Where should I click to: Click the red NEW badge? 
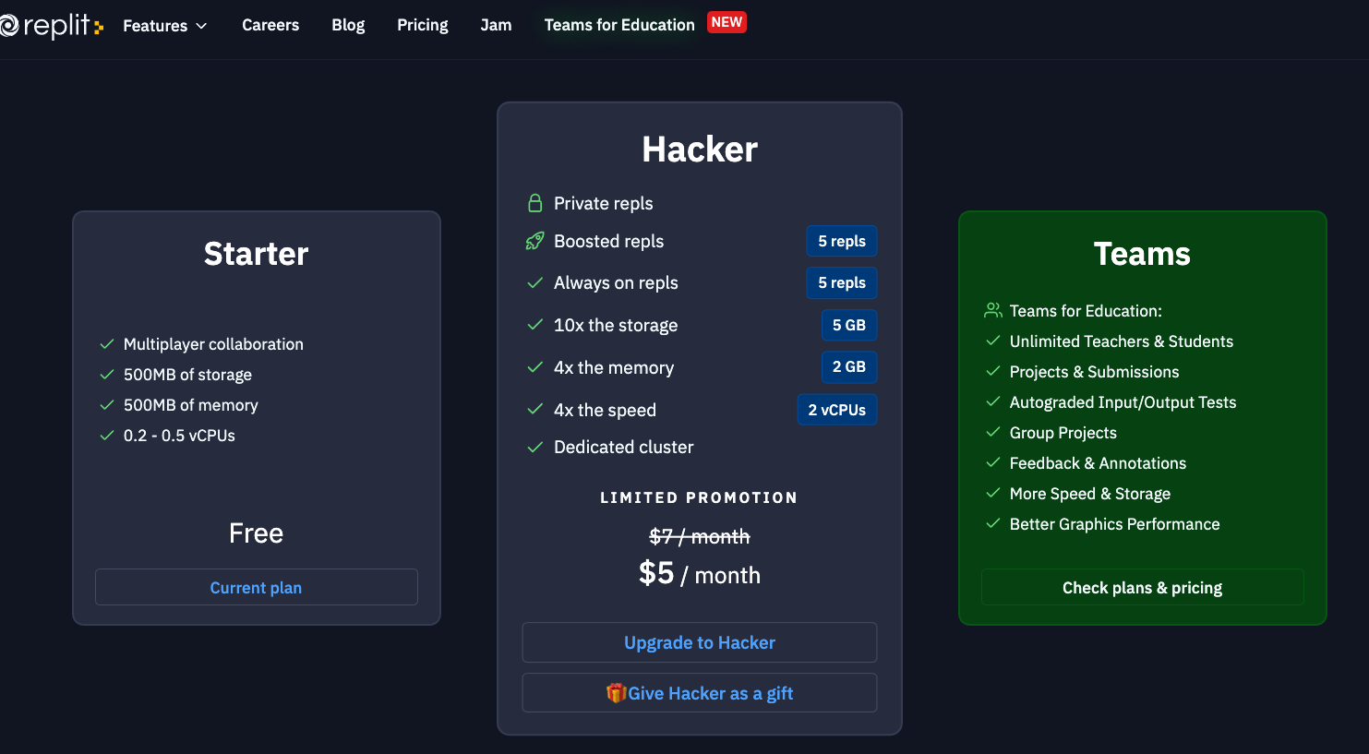click(x=727, y=22)
